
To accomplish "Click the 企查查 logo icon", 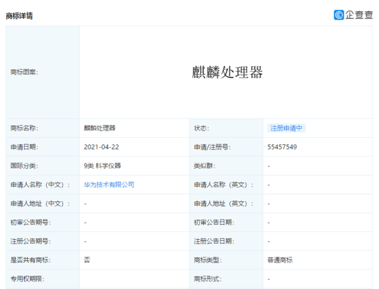I will (339, 15).
